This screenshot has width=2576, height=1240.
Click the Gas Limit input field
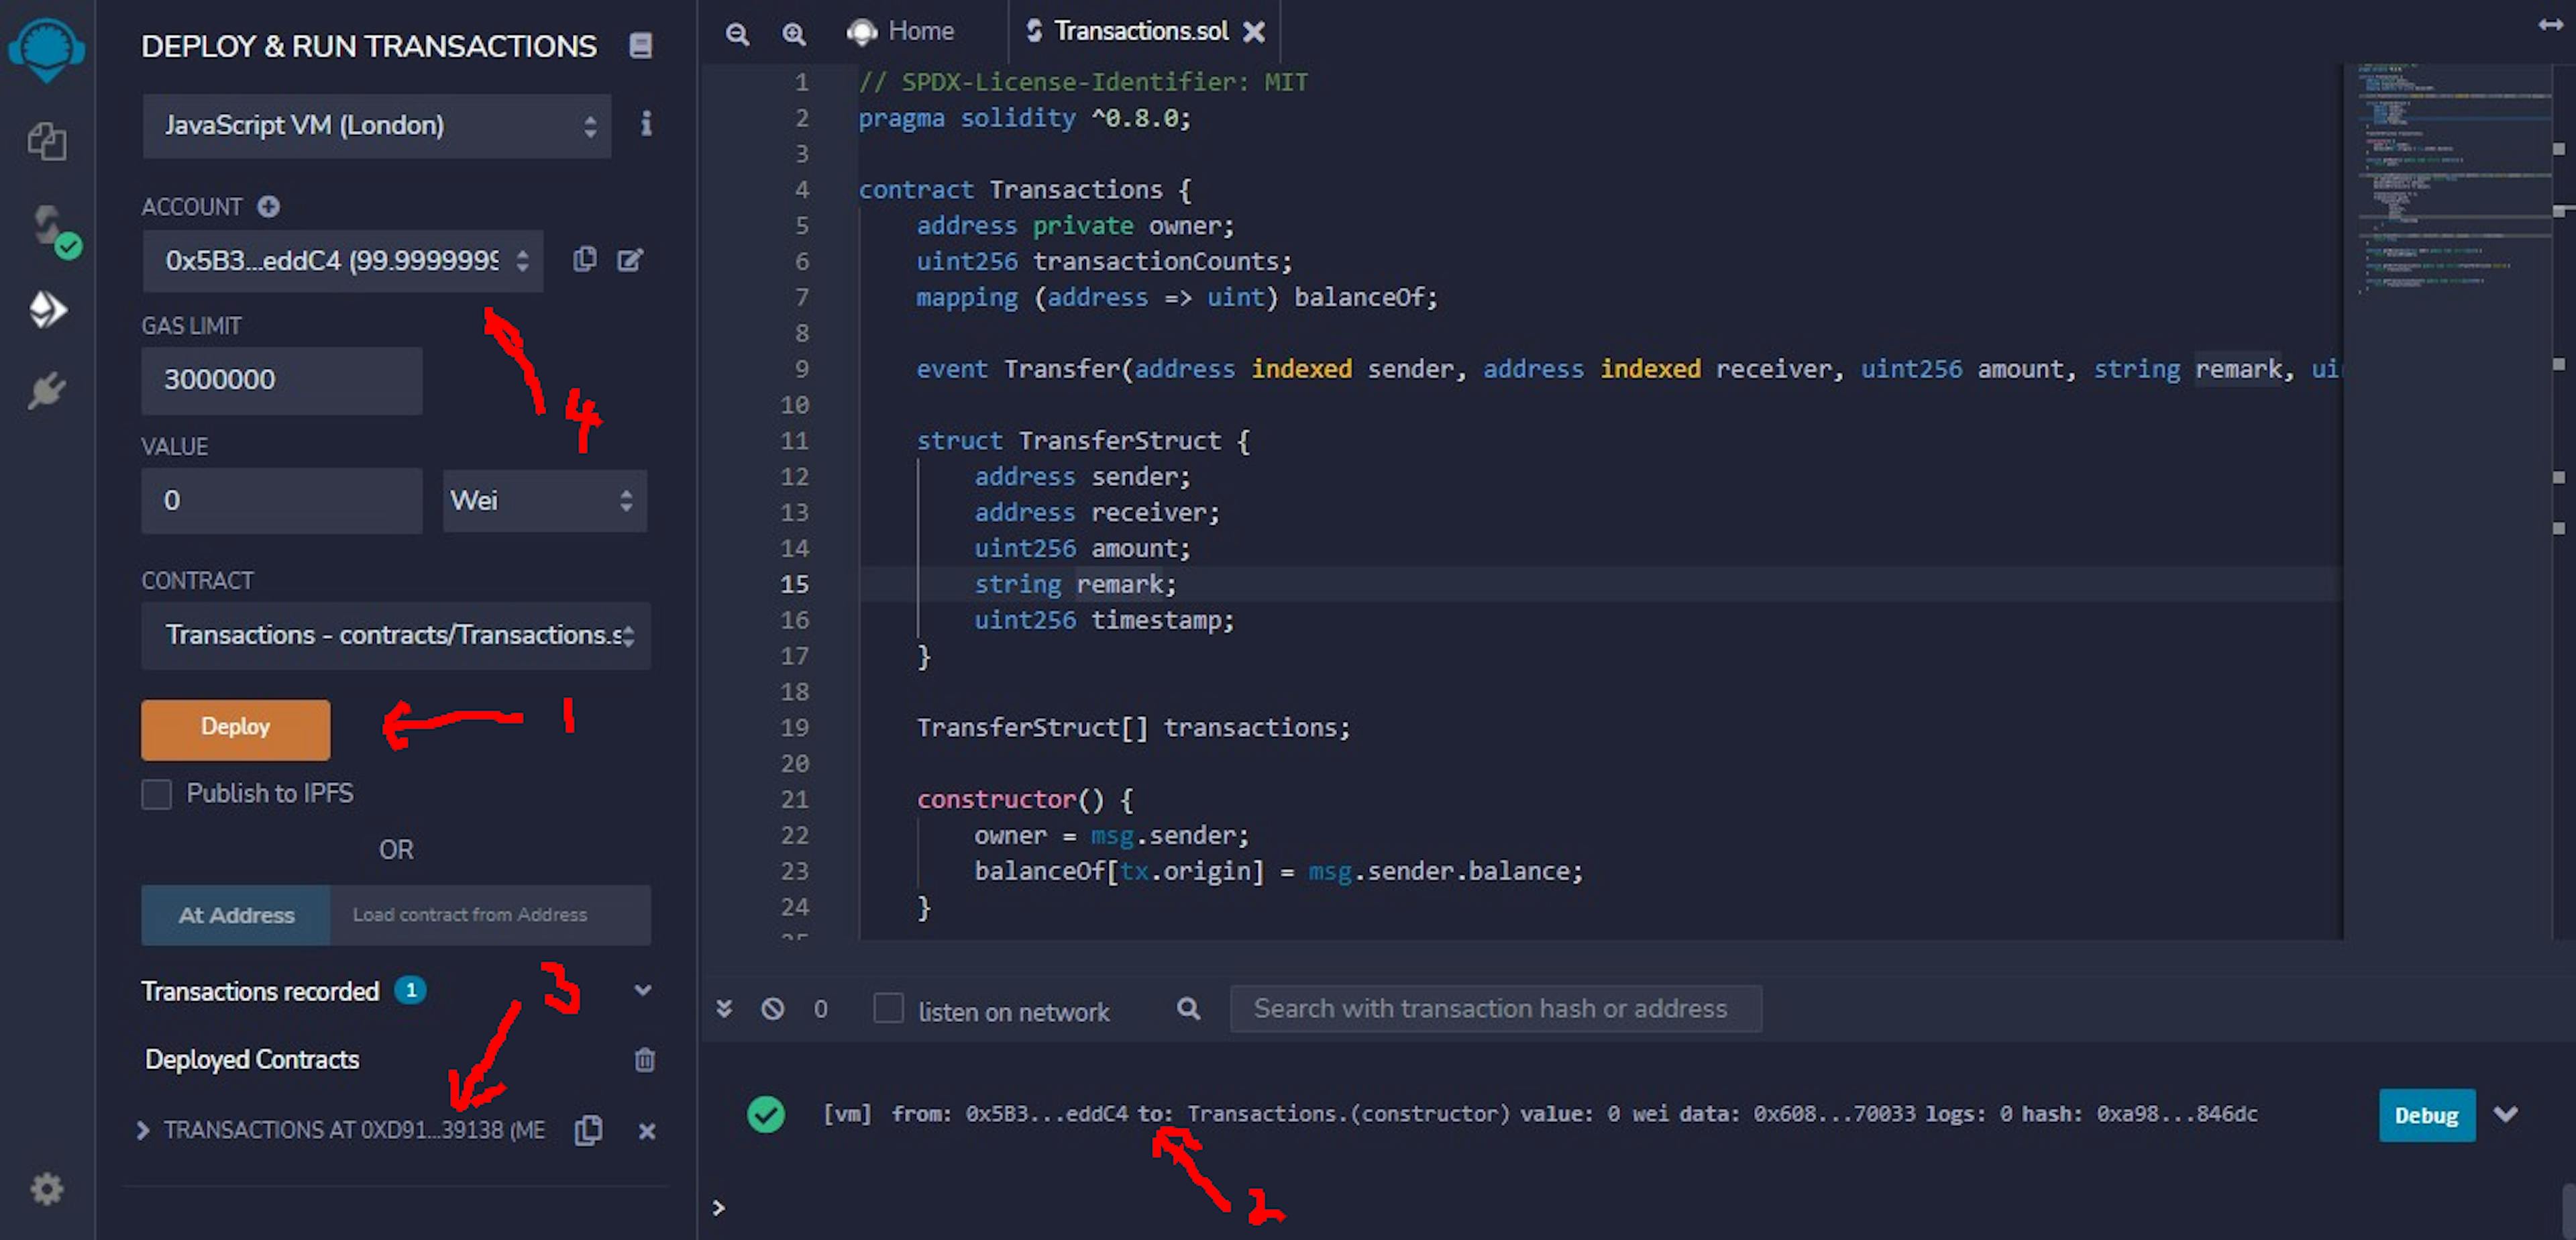pos(279,378)
